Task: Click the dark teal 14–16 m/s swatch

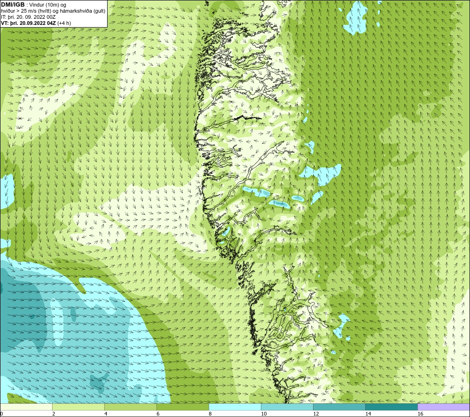Action: (391, 407)
